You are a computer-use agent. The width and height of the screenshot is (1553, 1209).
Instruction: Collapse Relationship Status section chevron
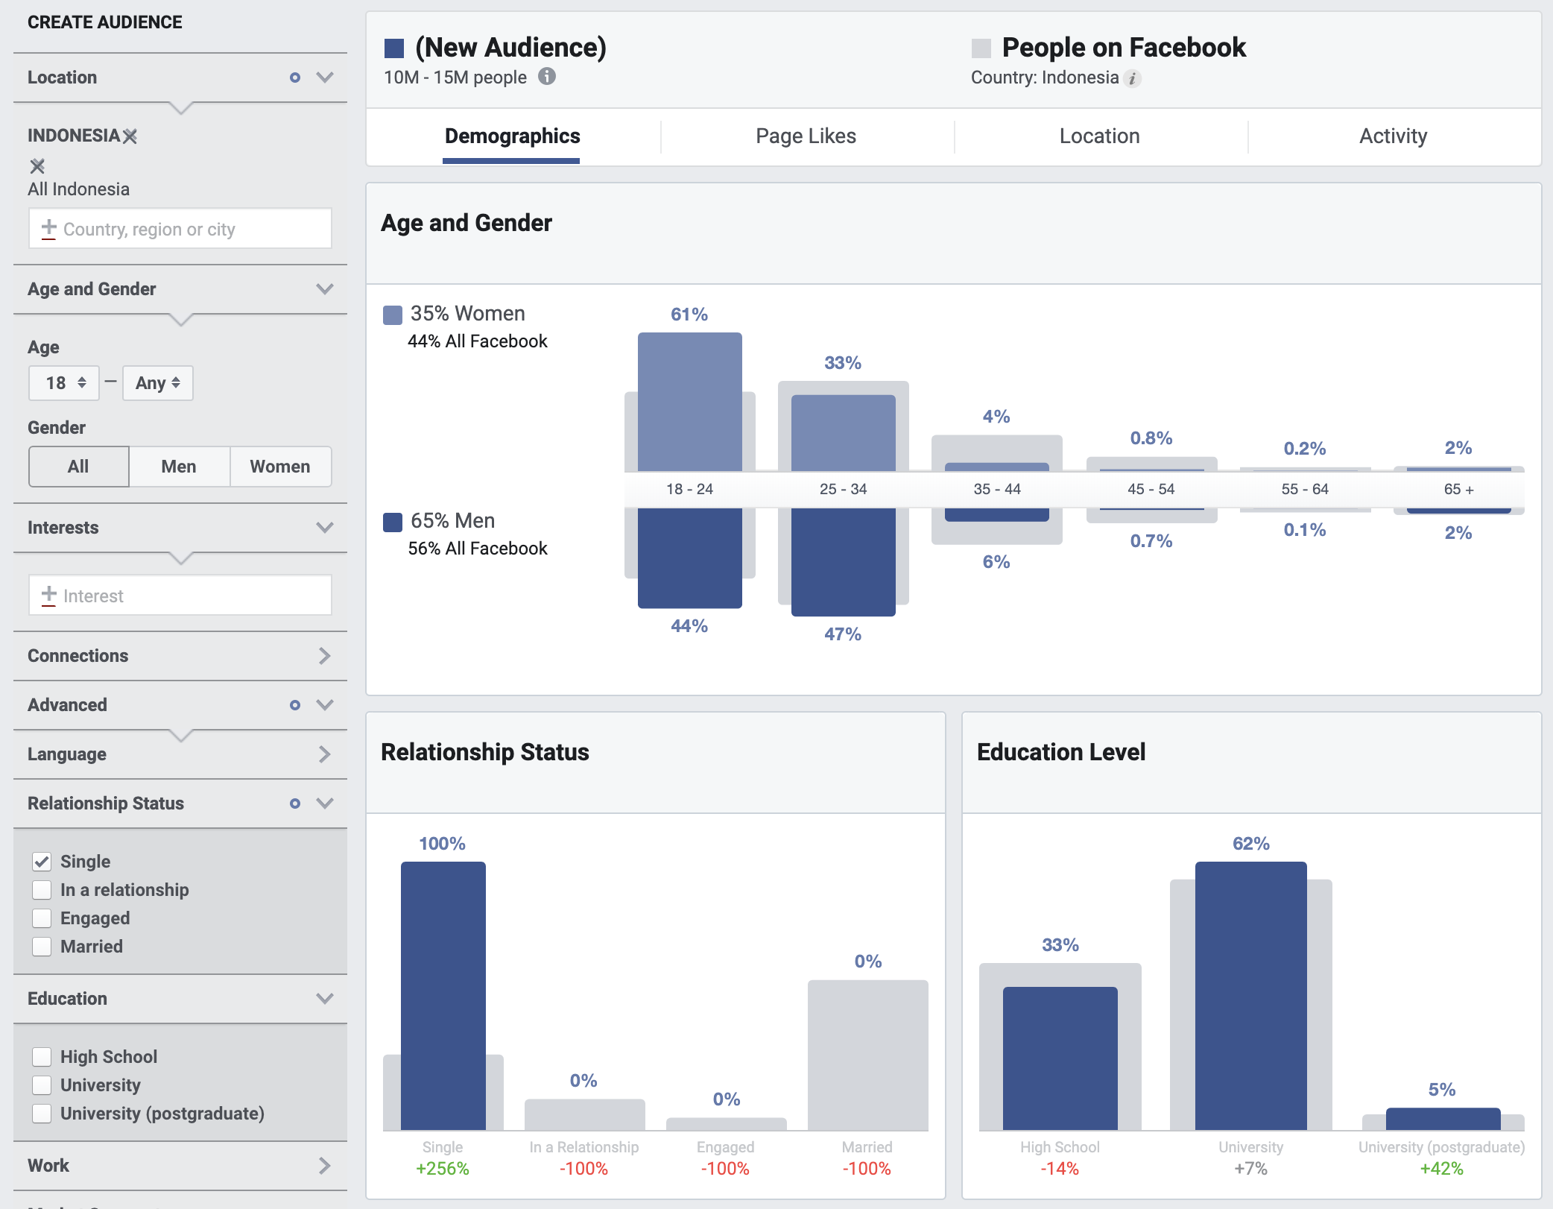pos(325,804)
